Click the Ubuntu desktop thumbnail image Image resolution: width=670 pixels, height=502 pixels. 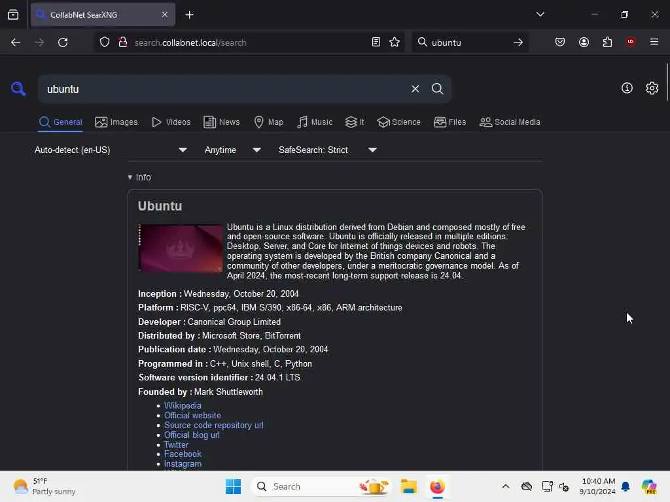coord(180,248)
